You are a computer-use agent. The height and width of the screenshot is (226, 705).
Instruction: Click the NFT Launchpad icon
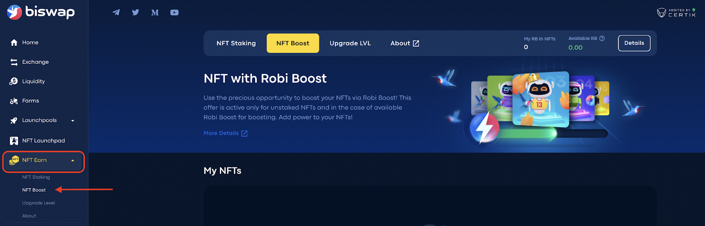14,141
